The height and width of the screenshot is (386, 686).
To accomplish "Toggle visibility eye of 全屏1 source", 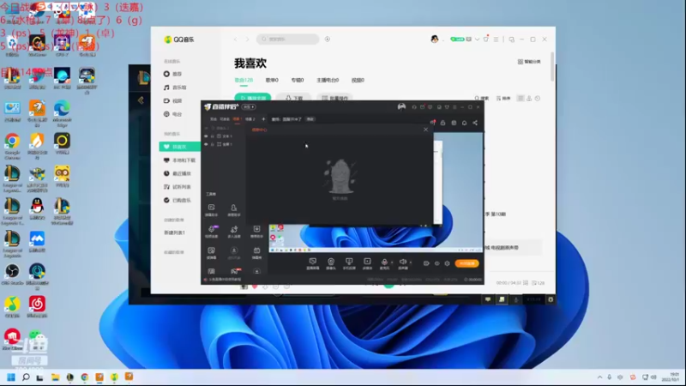I will [206, 144].
